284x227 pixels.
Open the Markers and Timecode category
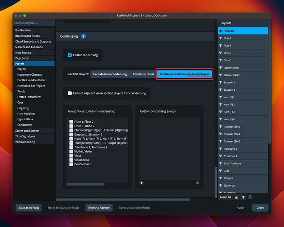34,47
